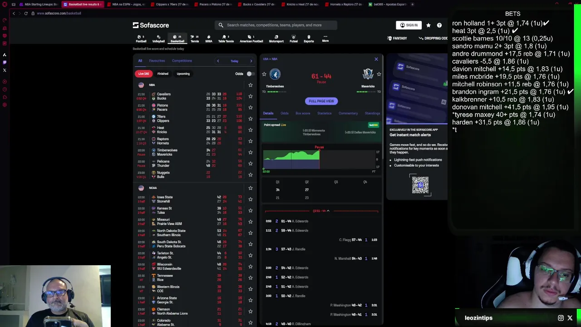This screenshot has height=327, width=581.
Task: Open the Futsal sport icon
Action: [x=294, y=39]
